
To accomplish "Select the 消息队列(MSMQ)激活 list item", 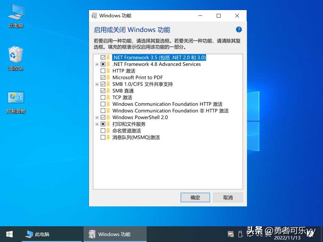I will tap(136, 137).
